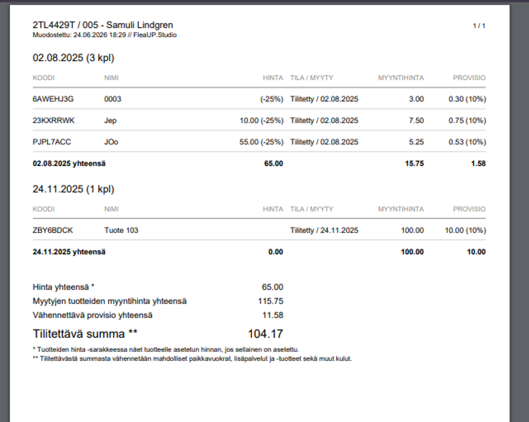Select the product code ZBY6BDCK
The image size is (529, 422).
[52, 230]
